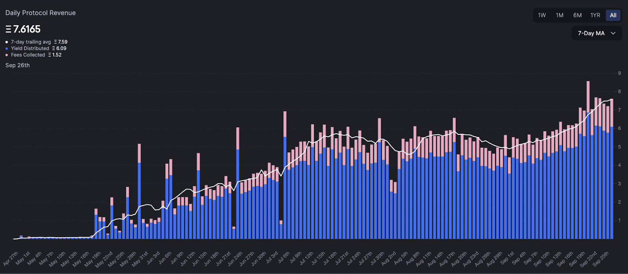Image resolution: width=628 pixels, height=274 pixels.
Task: Click the blue Yield Distributed legend dot
Action: coord(7,49)
